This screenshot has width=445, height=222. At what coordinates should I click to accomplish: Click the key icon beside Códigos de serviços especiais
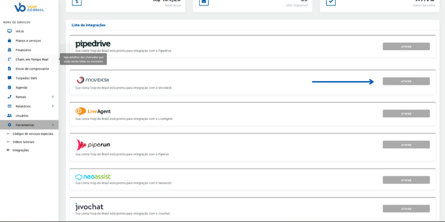point(8,134)
